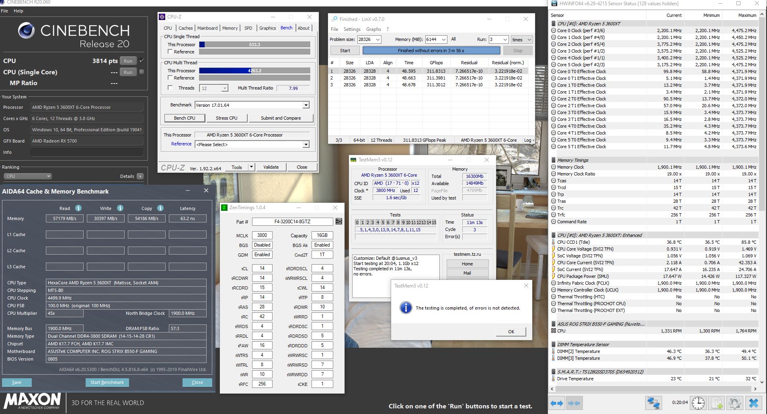Click the CPU-Z multi thread 4263.2 bar

point(254,71)
